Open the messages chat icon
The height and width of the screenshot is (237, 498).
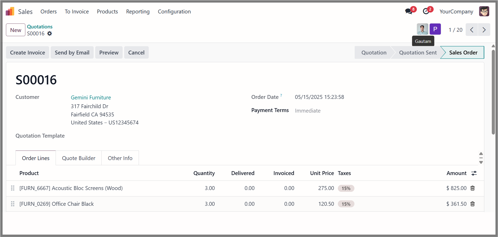pyautogui.click(x=408, y=11)
